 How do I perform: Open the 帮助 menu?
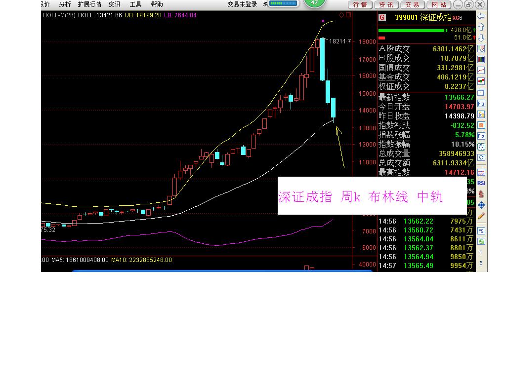tap(157, 4)
